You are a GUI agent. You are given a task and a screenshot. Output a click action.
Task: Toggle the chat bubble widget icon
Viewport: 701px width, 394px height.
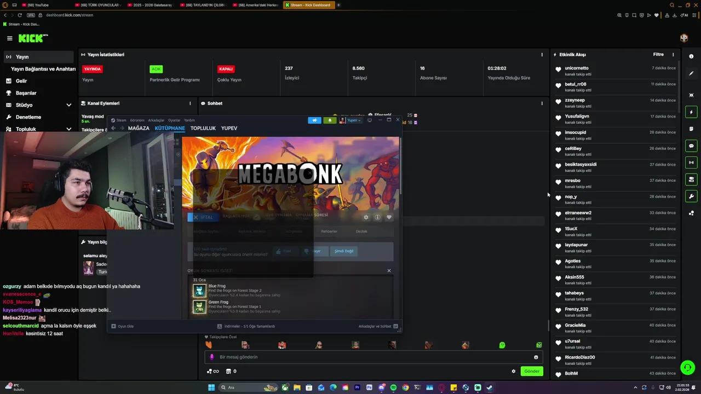(691, 146)
